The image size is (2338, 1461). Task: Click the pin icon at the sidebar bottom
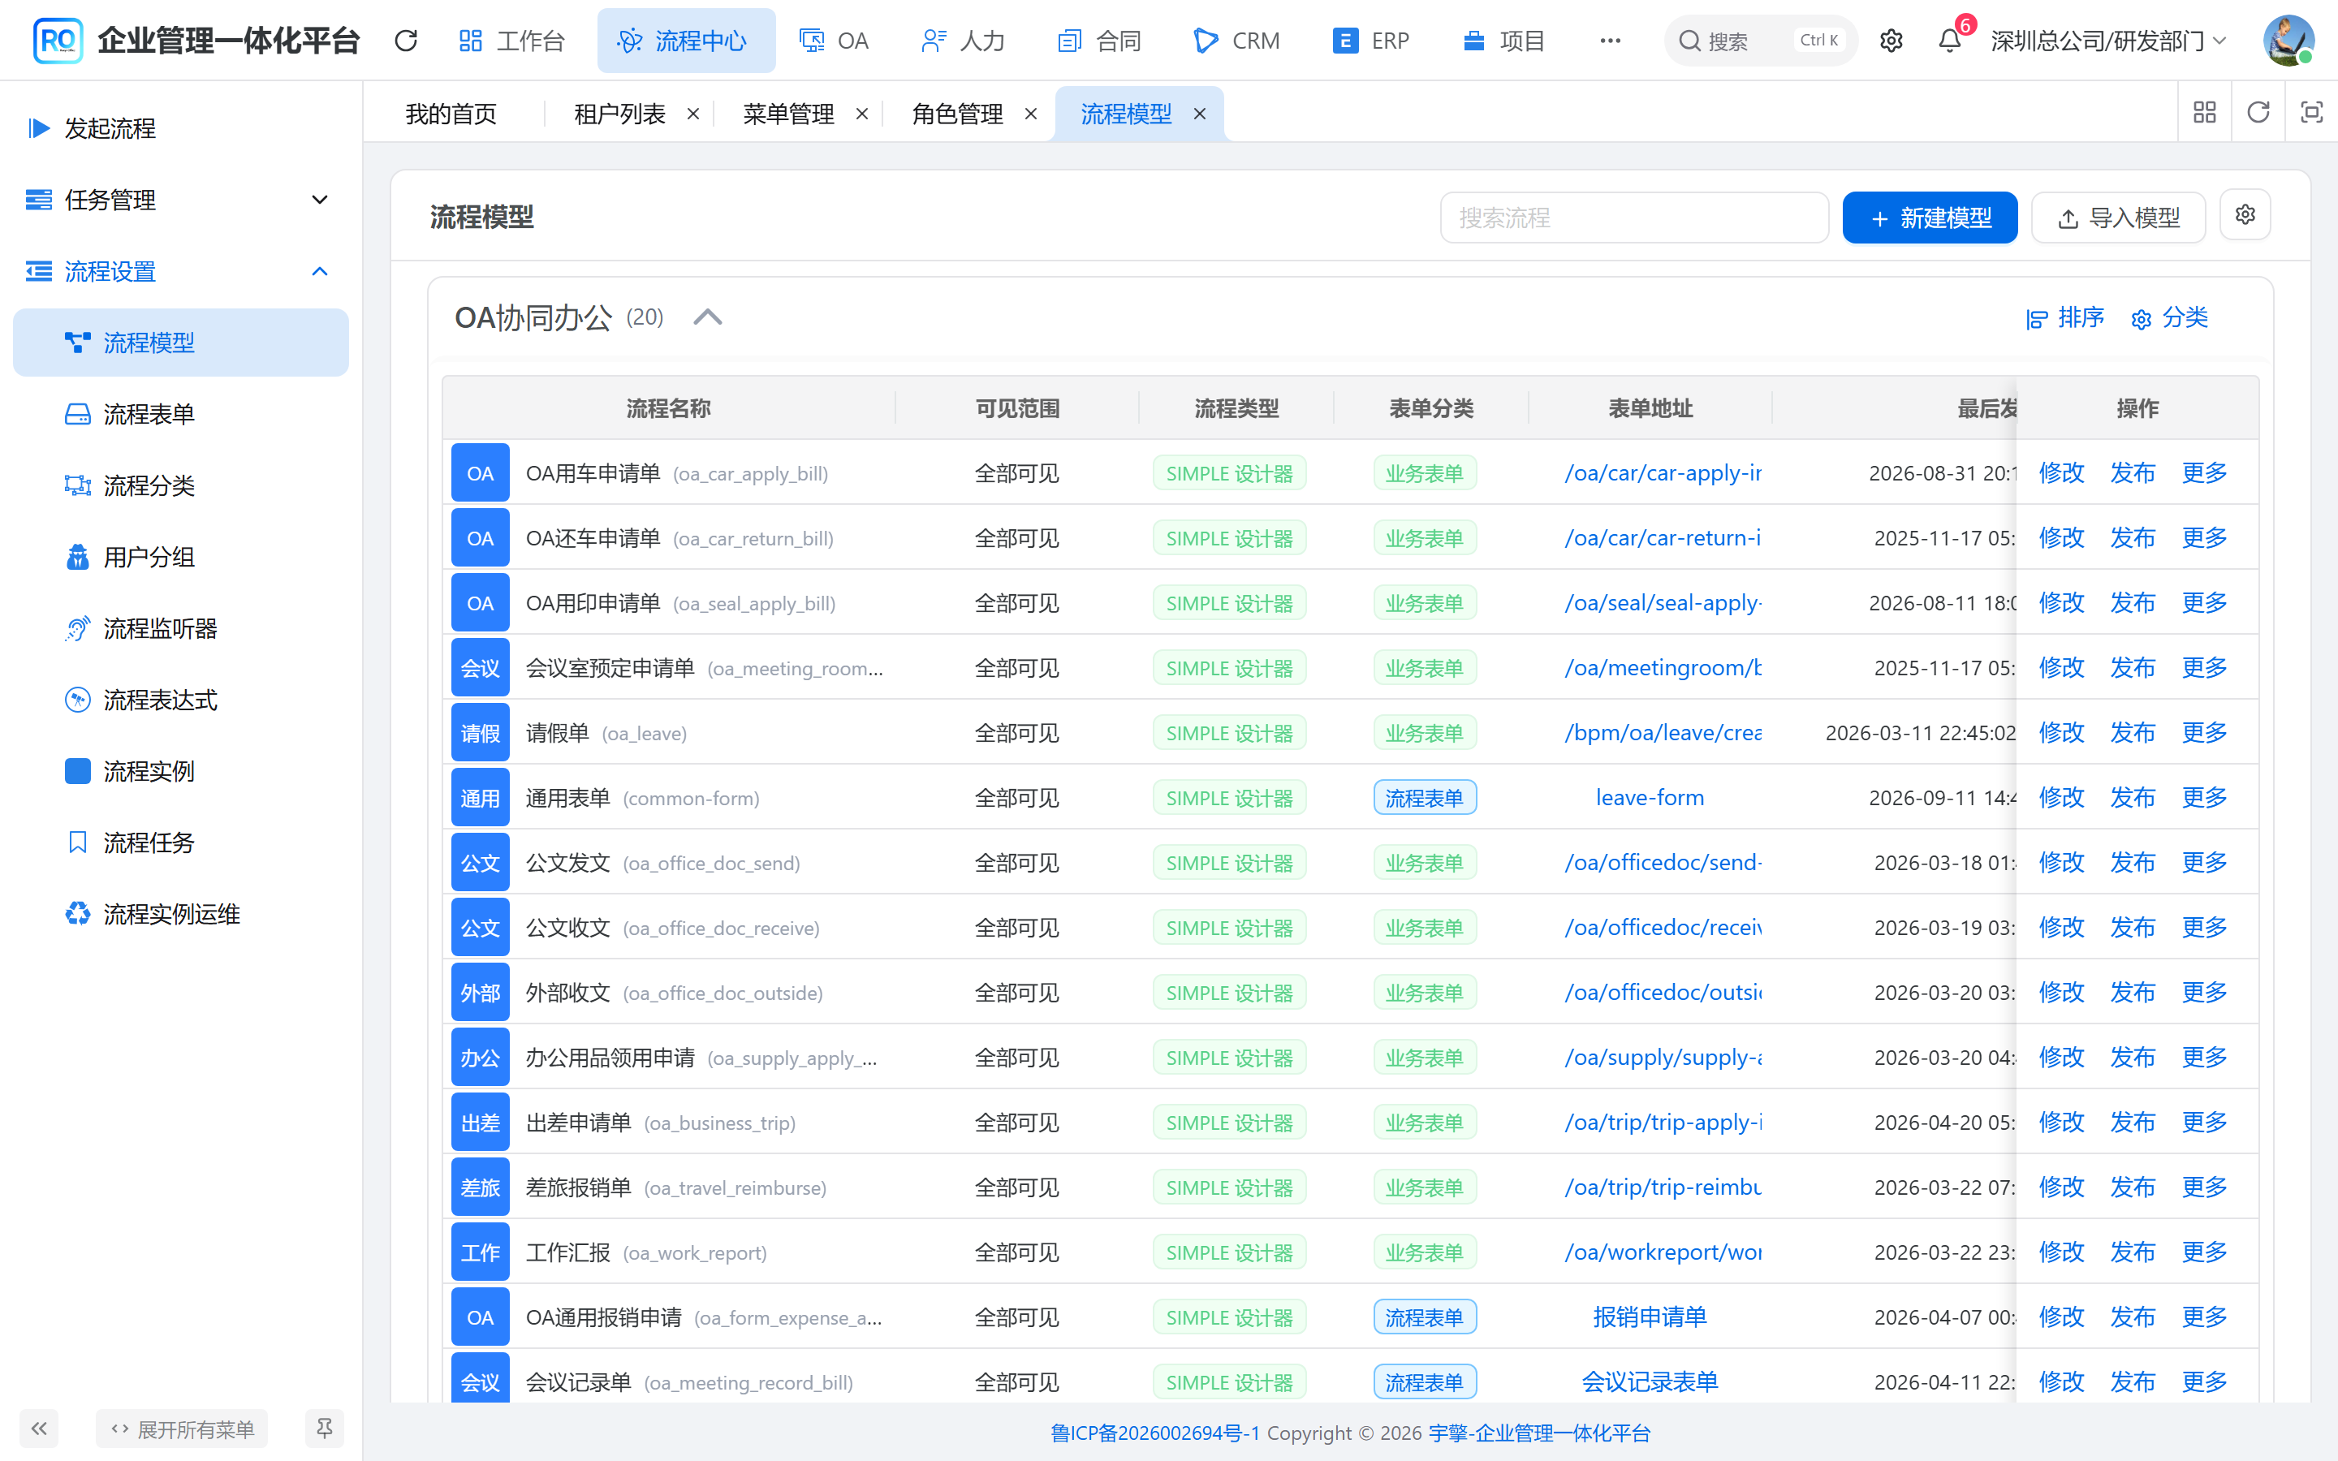325,1429
